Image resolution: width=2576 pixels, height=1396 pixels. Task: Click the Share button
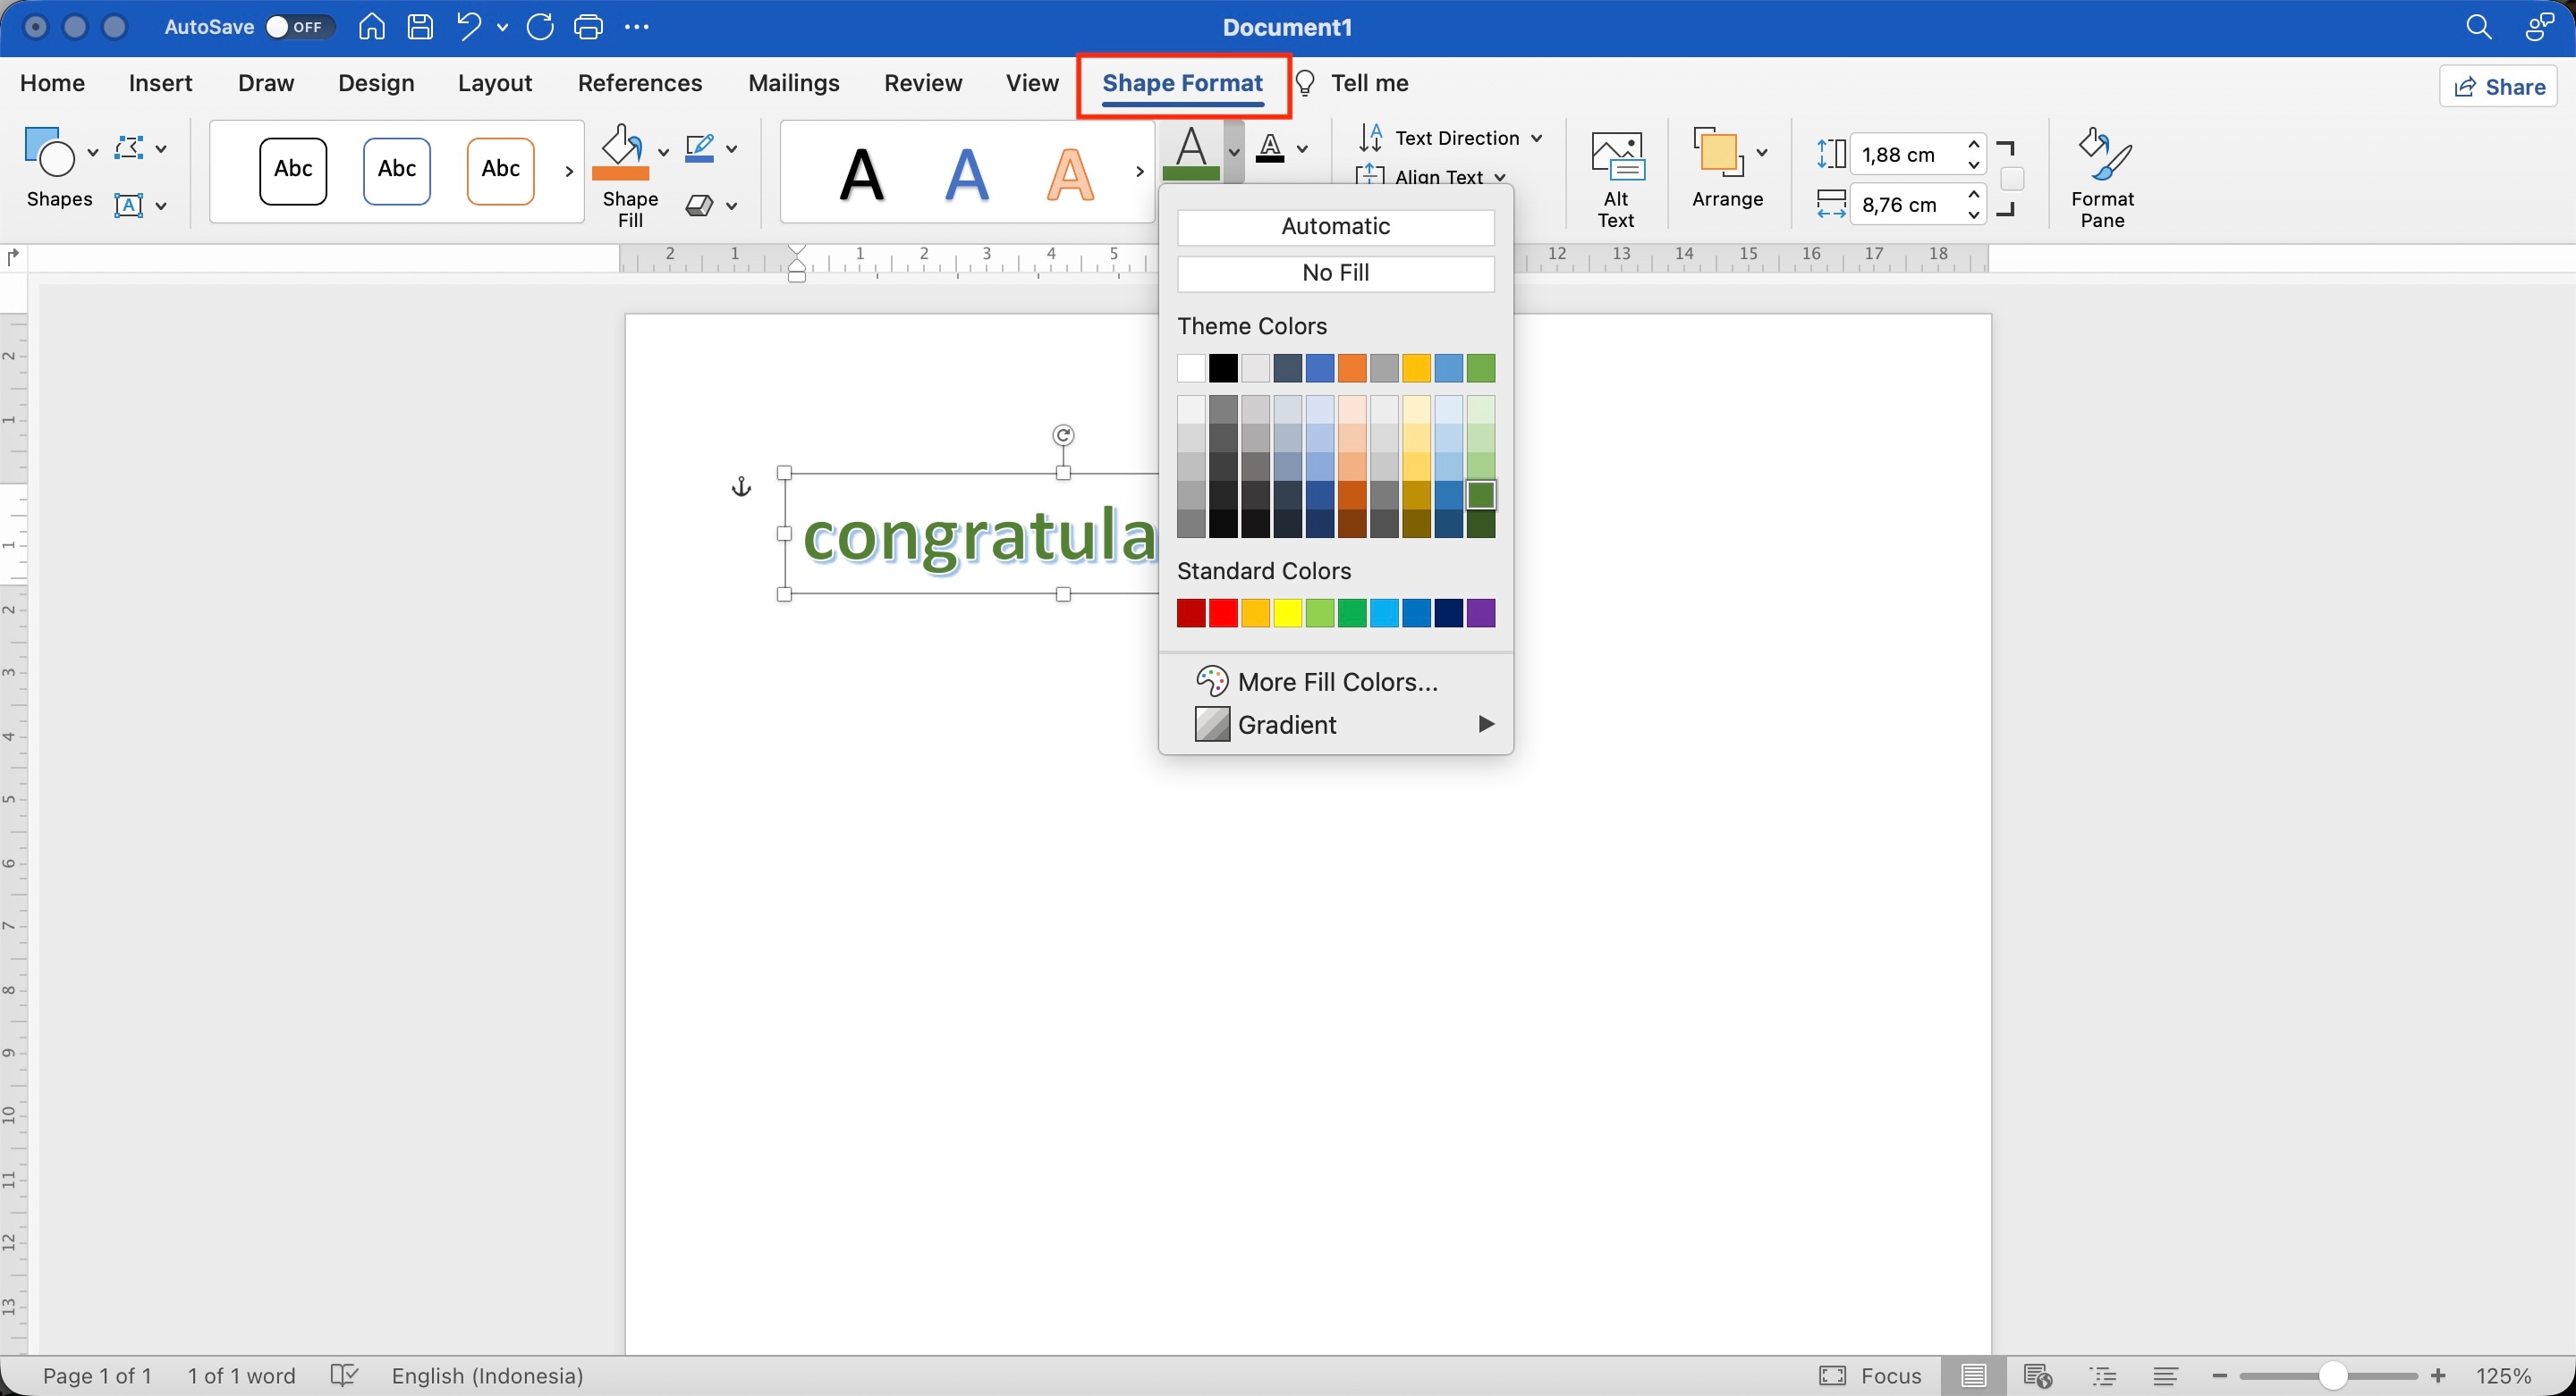pos(2498,87)
